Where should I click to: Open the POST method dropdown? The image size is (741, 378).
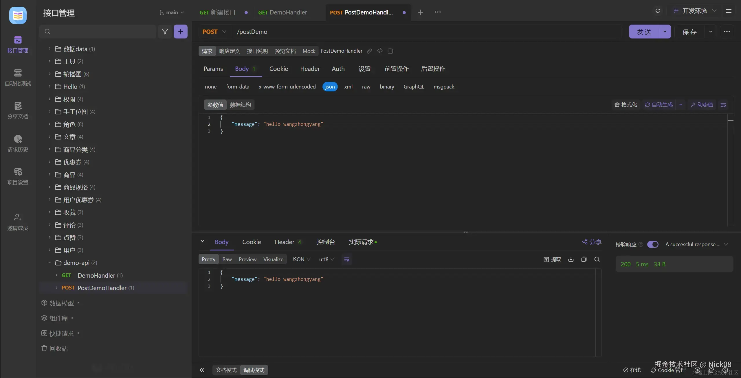(x=214, y=32)
